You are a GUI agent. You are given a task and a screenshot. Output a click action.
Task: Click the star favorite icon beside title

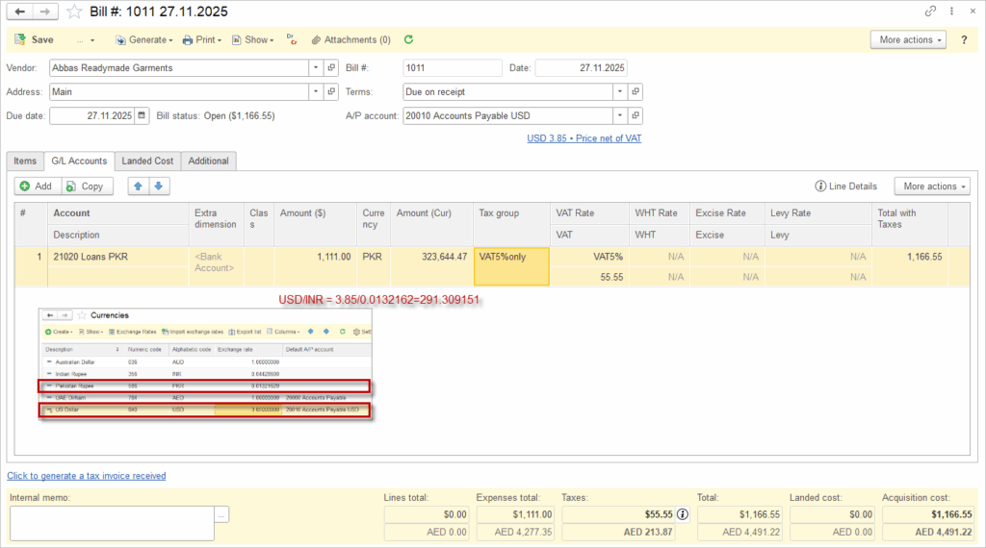74,12
